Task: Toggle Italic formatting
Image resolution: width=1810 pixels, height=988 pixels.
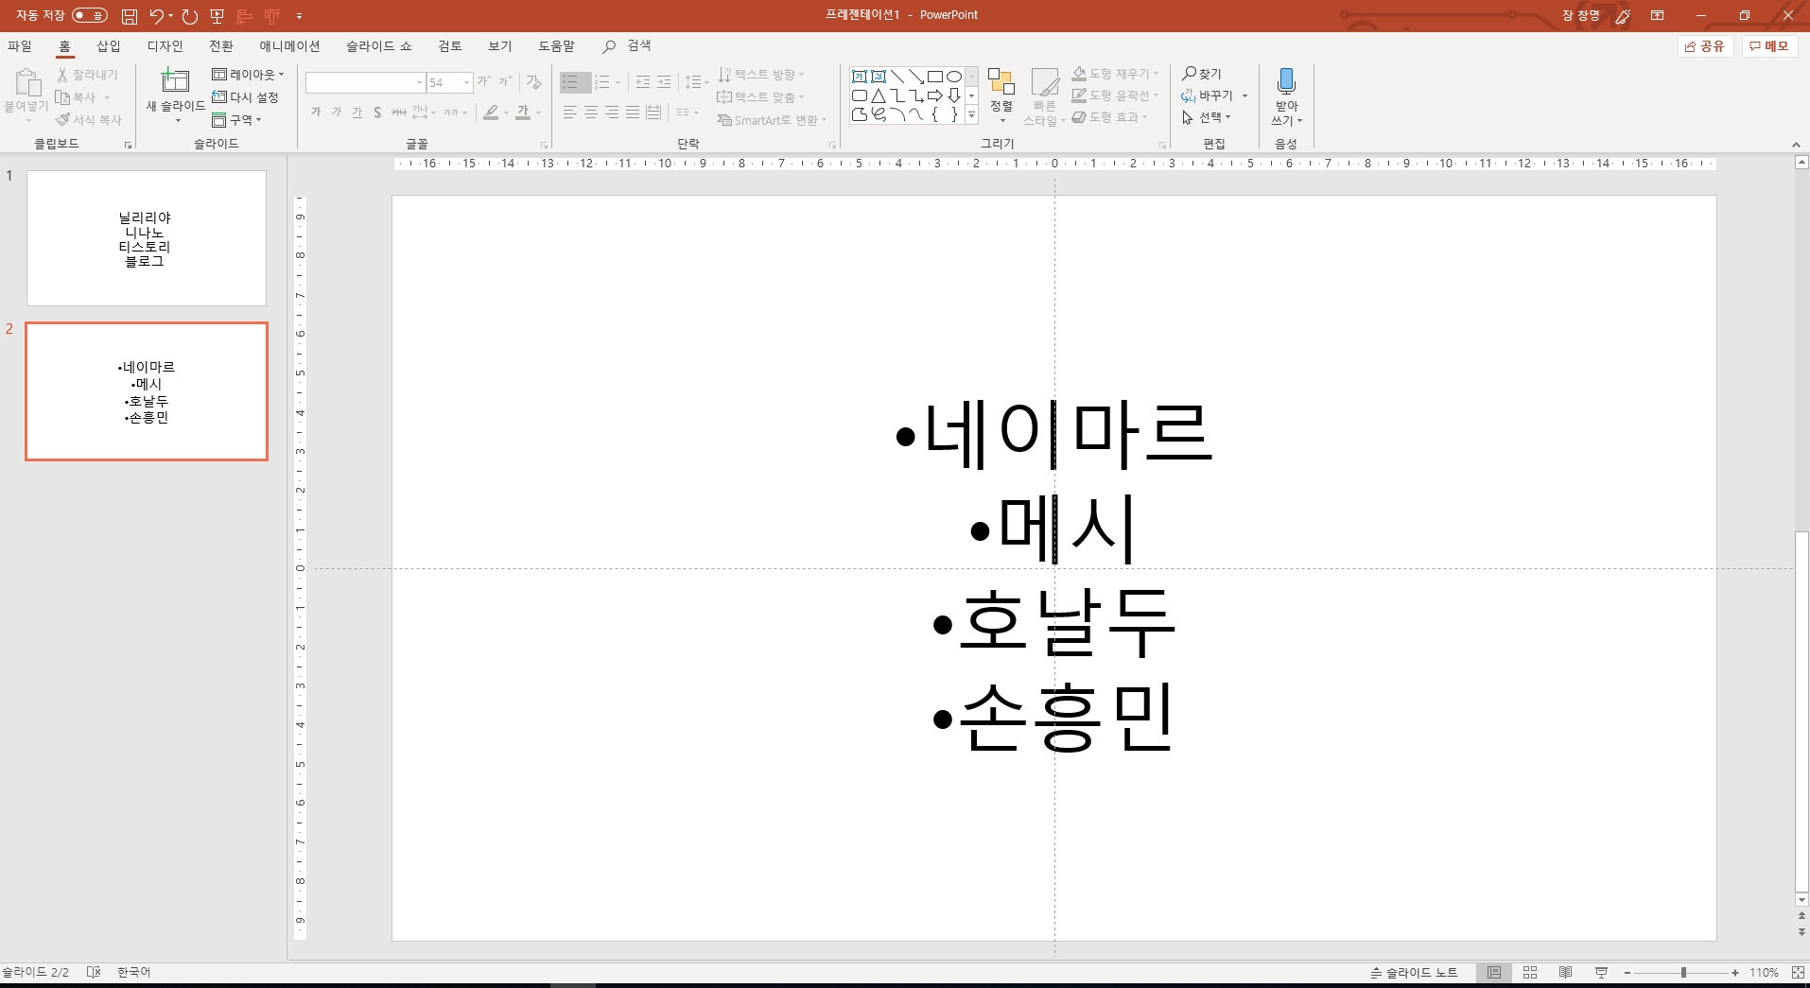Action: click(x=337, y=113)
